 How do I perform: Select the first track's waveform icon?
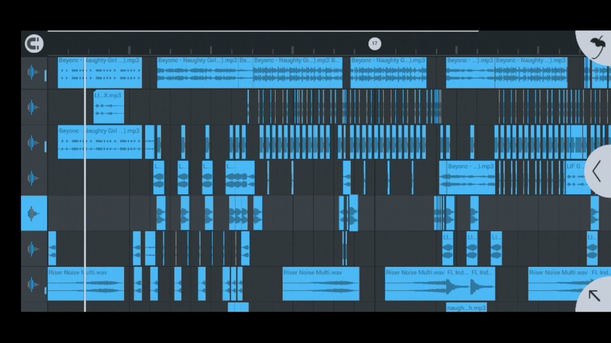[x=33, y=72]
